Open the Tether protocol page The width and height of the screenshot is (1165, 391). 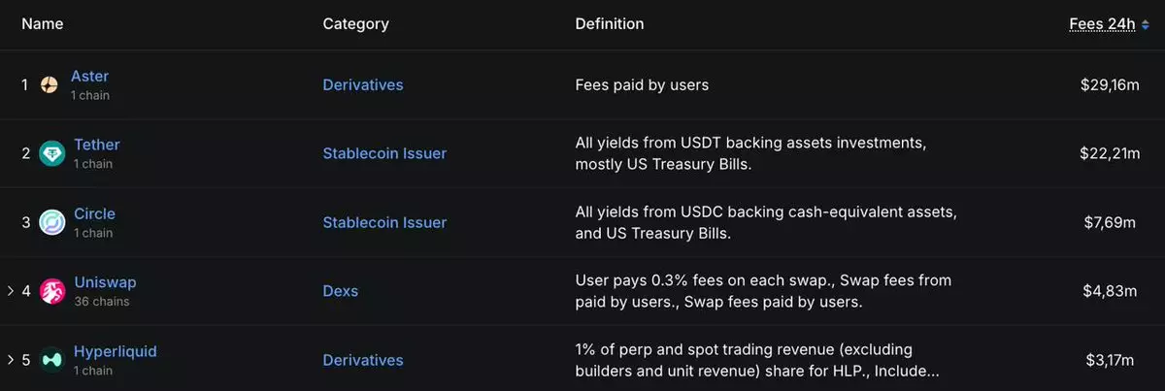[x=96, y=145]
